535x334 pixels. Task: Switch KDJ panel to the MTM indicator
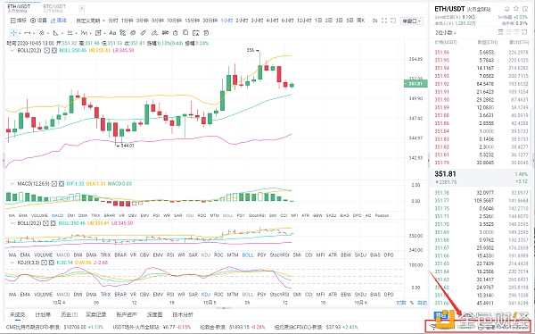233,294
